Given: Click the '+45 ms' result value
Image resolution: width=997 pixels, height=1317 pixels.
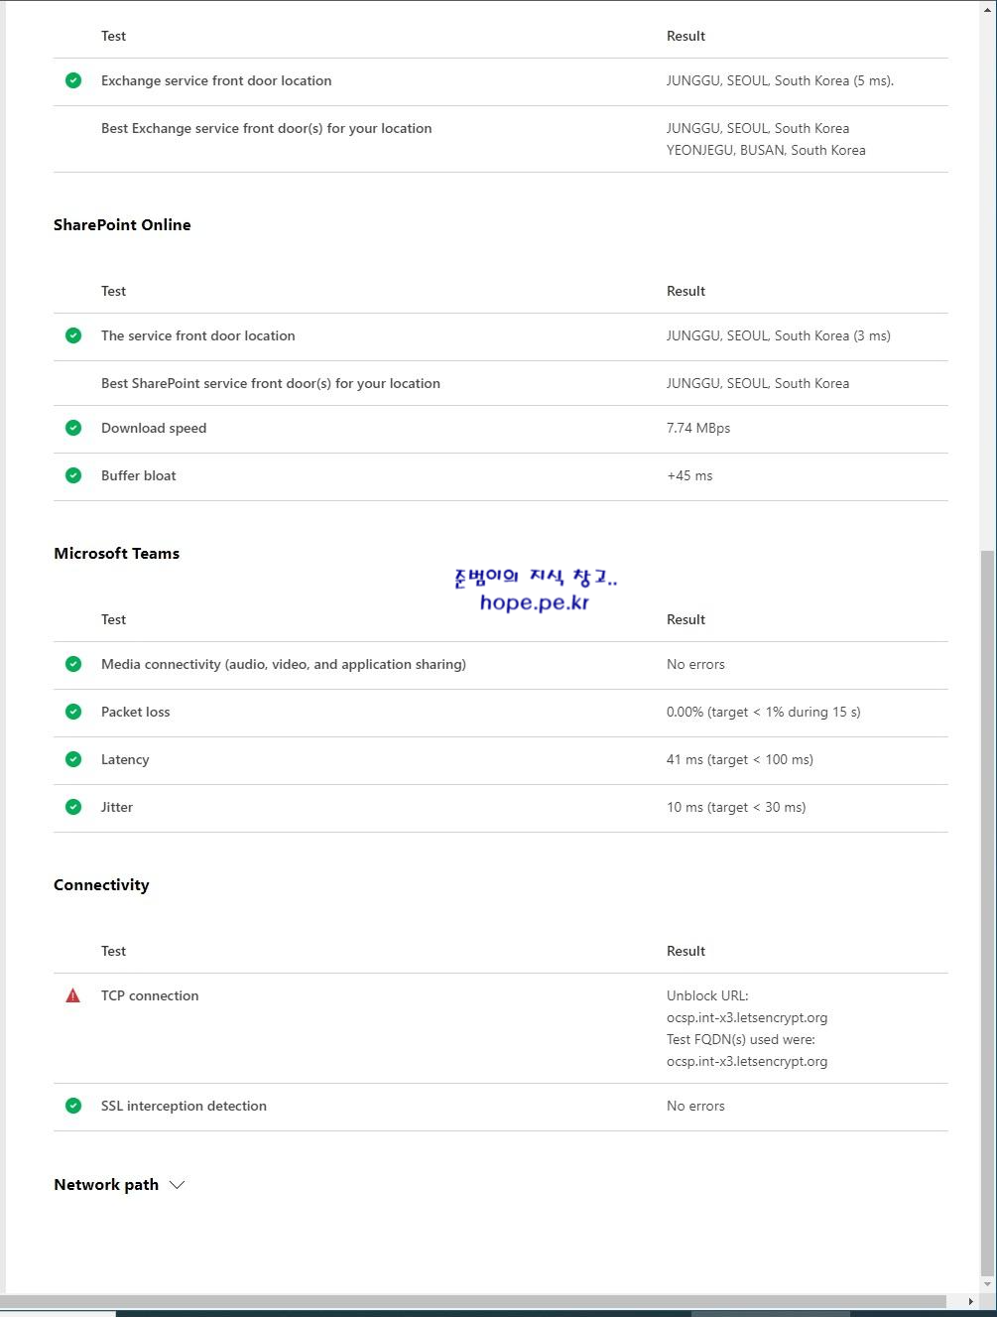Looking at the screenshot, I should [689, 475].
